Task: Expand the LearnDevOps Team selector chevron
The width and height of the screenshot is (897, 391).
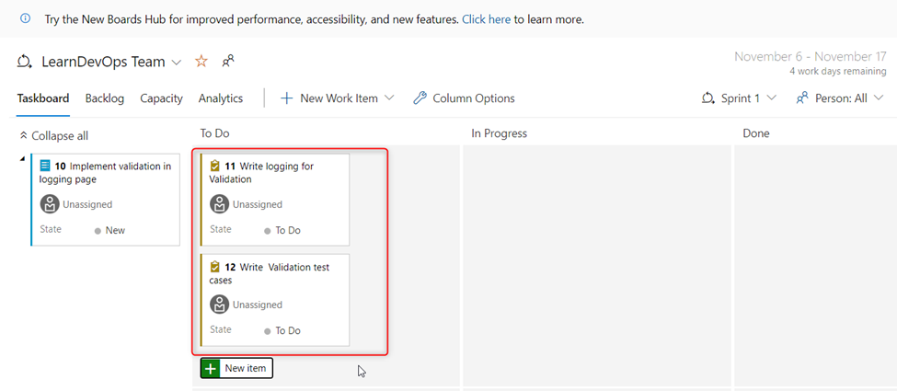Action: (177, 62)
